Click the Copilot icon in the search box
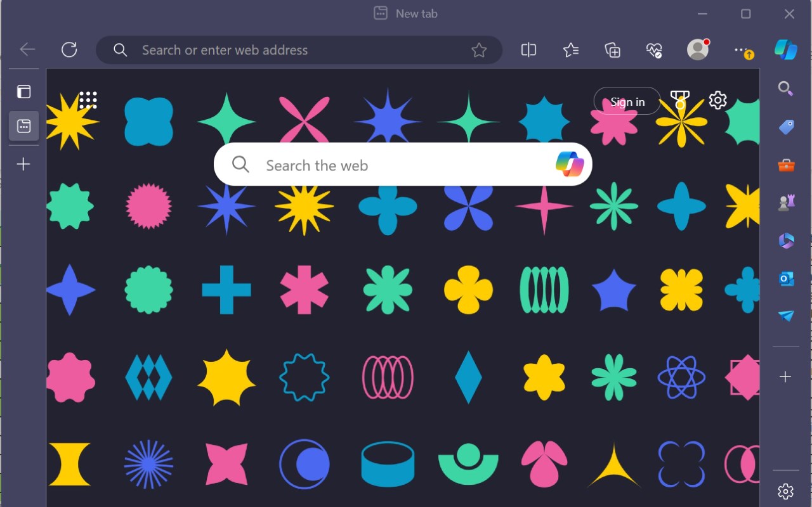Image resolution: width=812 pixels, height=507 pixels. click(570, 164)
